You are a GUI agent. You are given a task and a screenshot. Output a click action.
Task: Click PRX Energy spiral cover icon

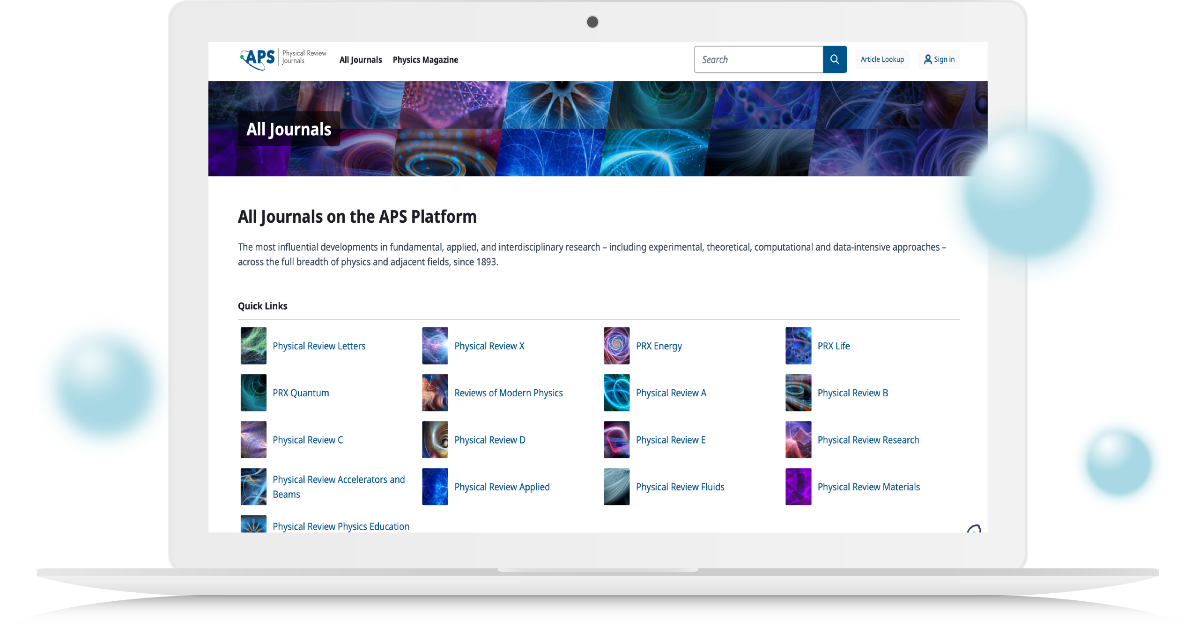click(616, 346)
